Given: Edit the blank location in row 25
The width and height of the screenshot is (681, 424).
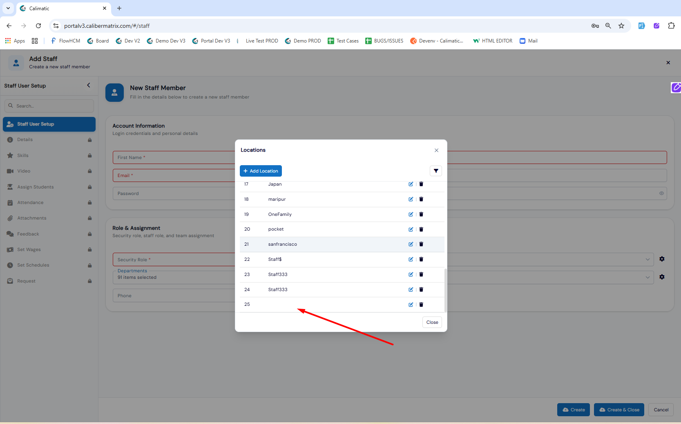Looking at the screenshot, I should [x=411, y=305].
